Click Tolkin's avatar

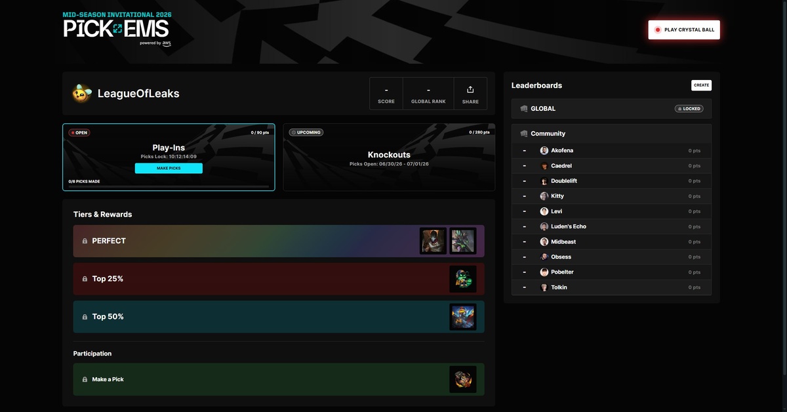coord(544,287)
